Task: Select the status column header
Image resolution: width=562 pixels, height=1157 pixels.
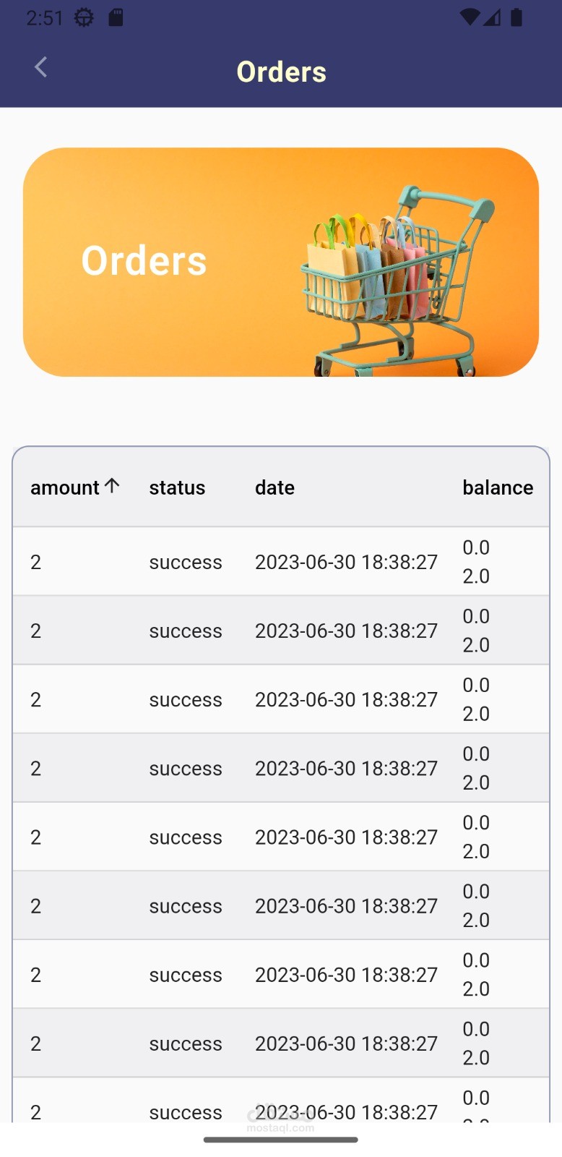Action: 177,488
